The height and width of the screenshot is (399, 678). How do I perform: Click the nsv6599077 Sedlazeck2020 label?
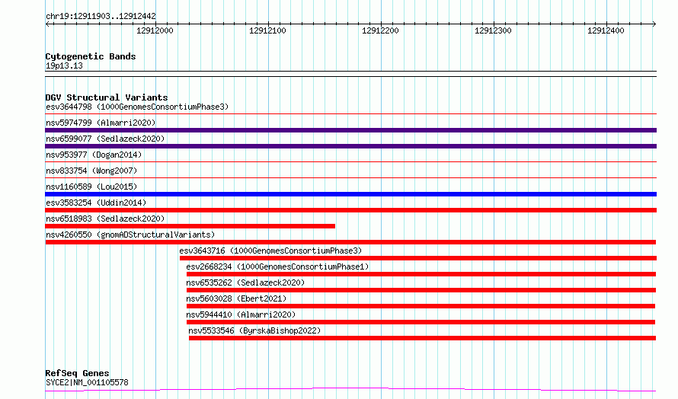(x=105, y=139)
